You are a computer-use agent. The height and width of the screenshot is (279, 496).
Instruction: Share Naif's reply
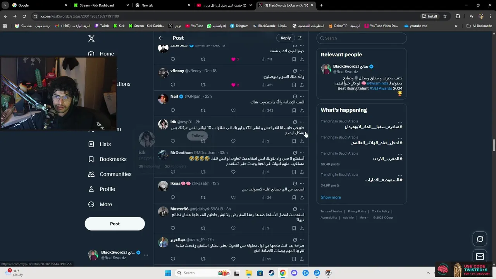tap(302, 110)
